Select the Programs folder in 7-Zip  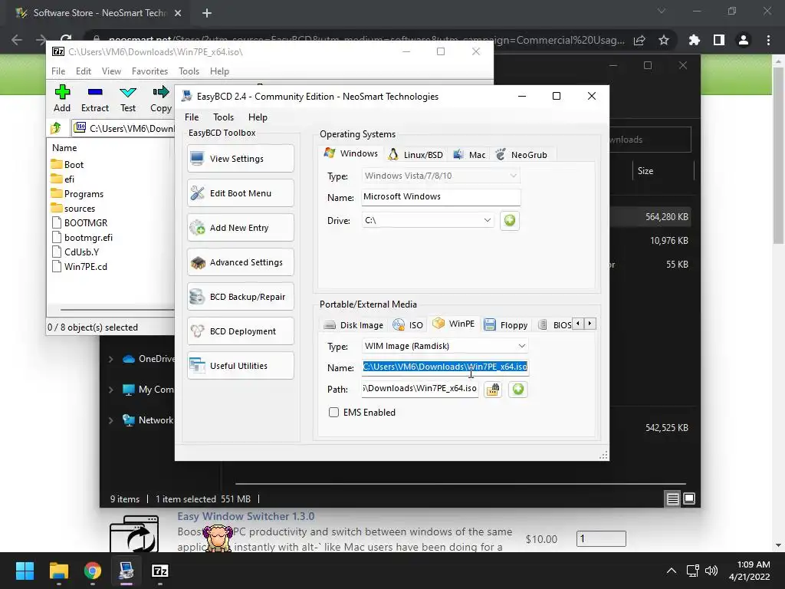77,194
